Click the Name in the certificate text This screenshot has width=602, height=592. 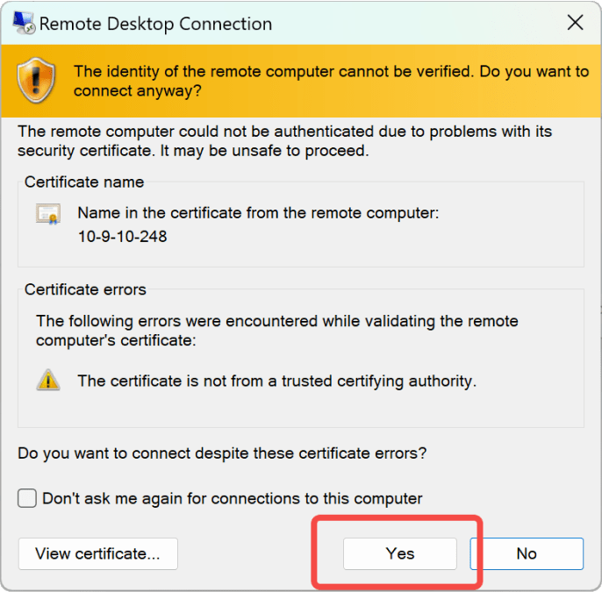tap(258, 212)
